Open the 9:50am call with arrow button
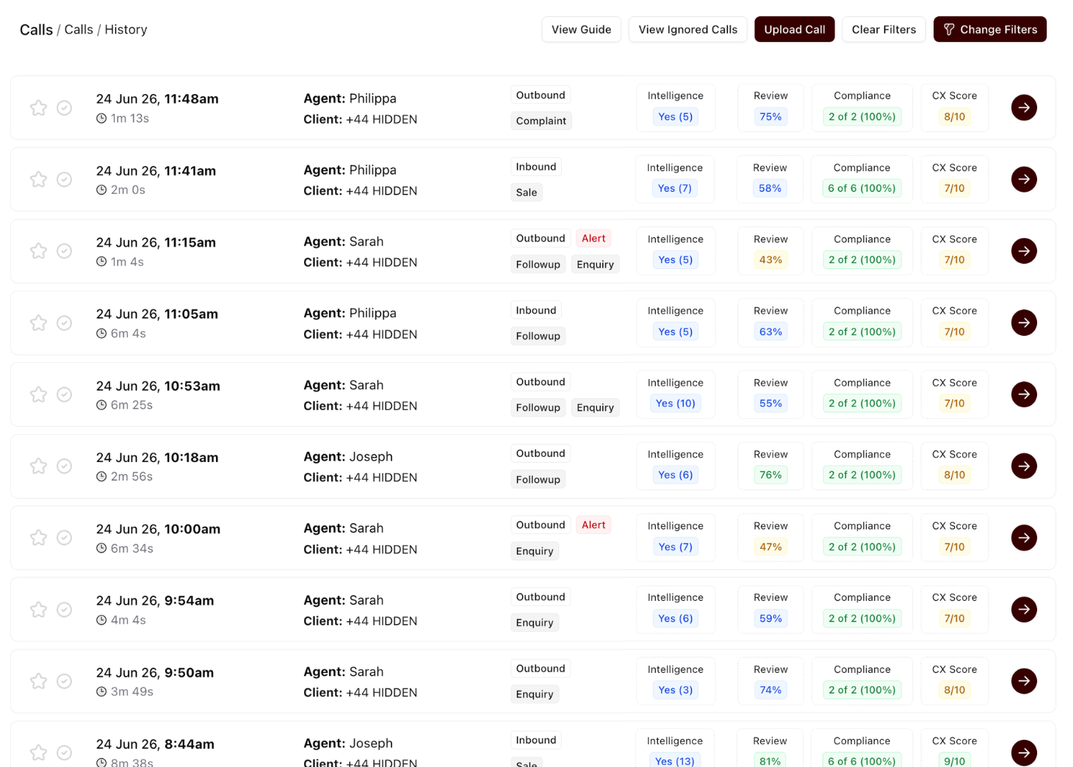 click(x=1024, y=681)
